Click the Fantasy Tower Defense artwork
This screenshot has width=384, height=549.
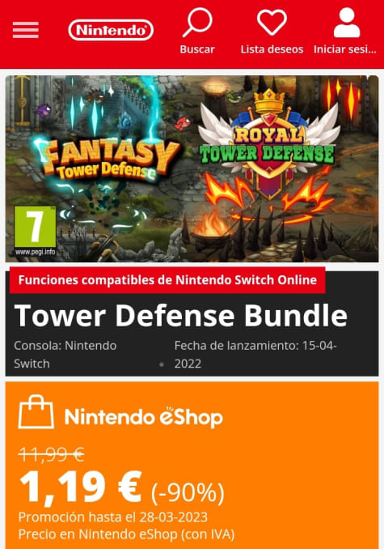click(x=108, y=160)
